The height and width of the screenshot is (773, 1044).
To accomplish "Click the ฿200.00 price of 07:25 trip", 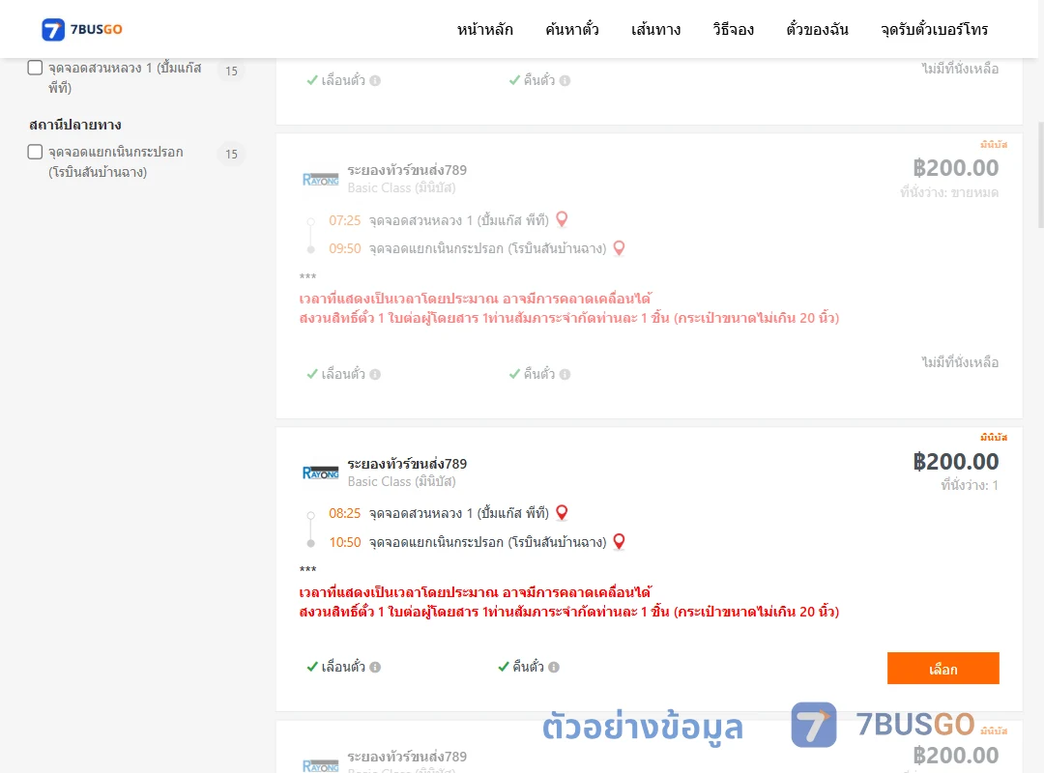I will click(x=955, y=168).
